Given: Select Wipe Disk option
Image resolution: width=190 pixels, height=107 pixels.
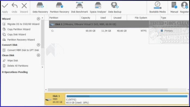Looking at the screenshot, I should (13, 61).
